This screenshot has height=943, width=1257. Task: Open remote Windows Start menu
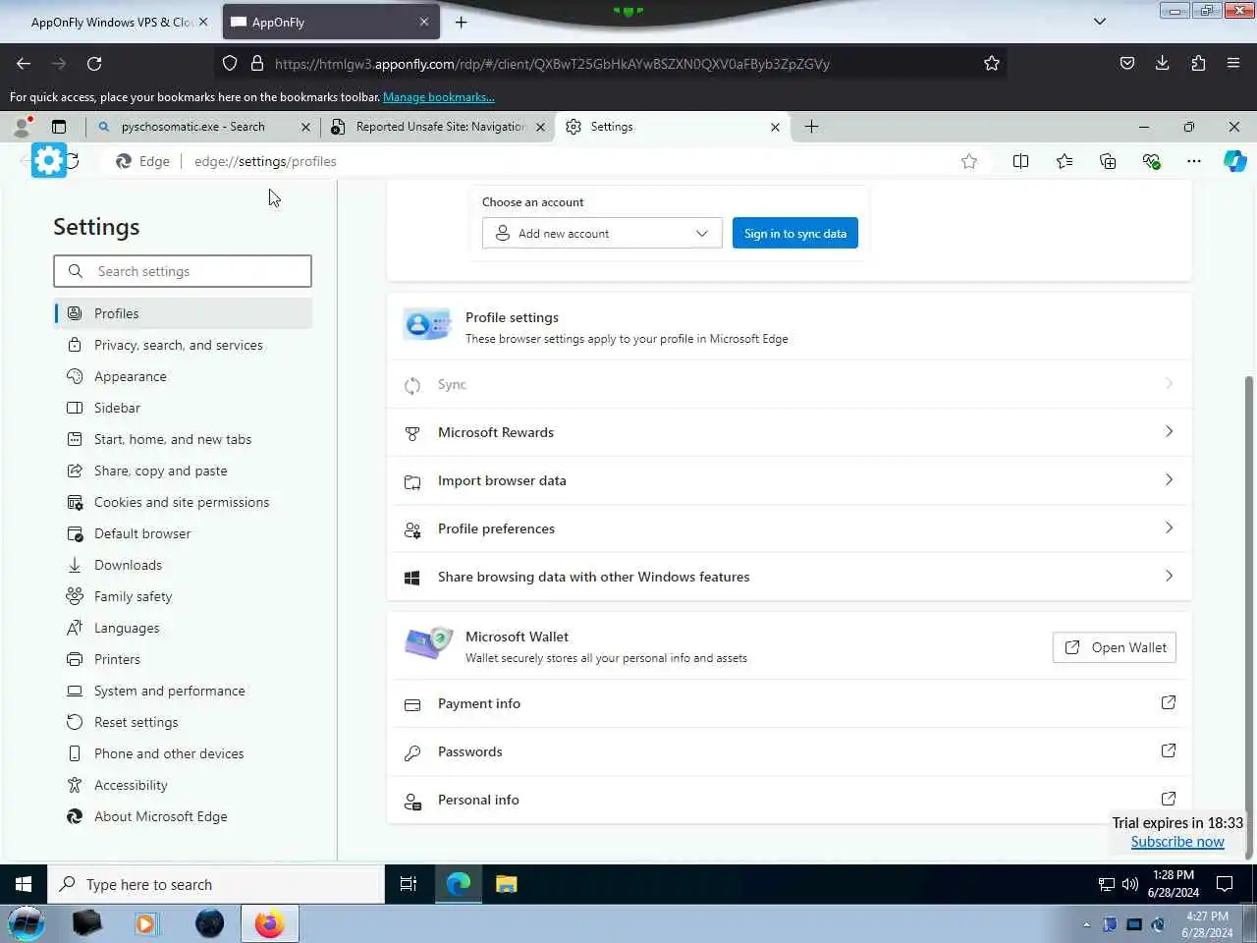tap(24, 884)
